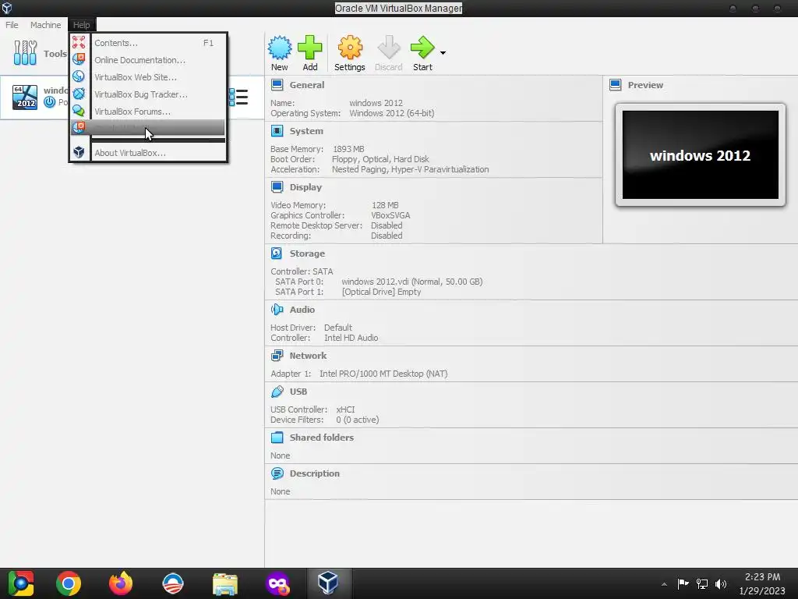Click the Host Driver value 'Default'
The height and width of the screenshot is (599, 798).
[338, 328]
